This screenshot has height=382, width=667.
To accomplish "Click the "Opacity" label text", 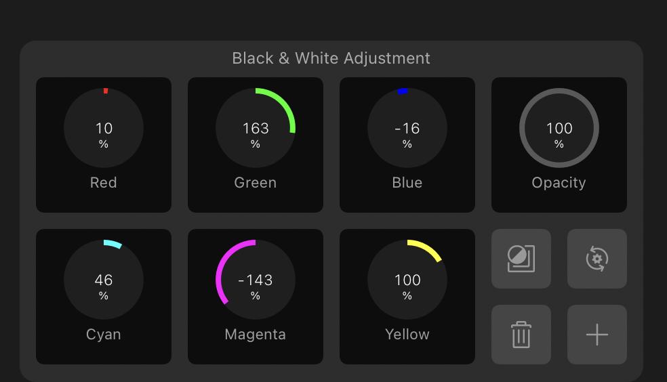I will [559, 183].
